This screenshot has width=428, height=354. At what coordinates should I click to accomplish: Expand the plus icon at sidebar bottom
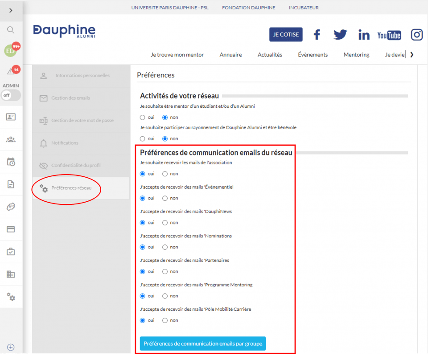pyautogui.click(x=11, y=347)
